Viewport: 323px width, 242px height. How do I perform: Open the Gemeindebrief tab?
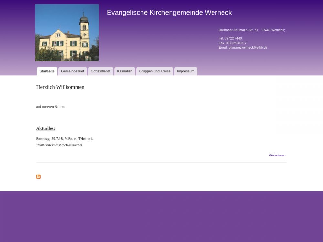click(x=72, y=71)
